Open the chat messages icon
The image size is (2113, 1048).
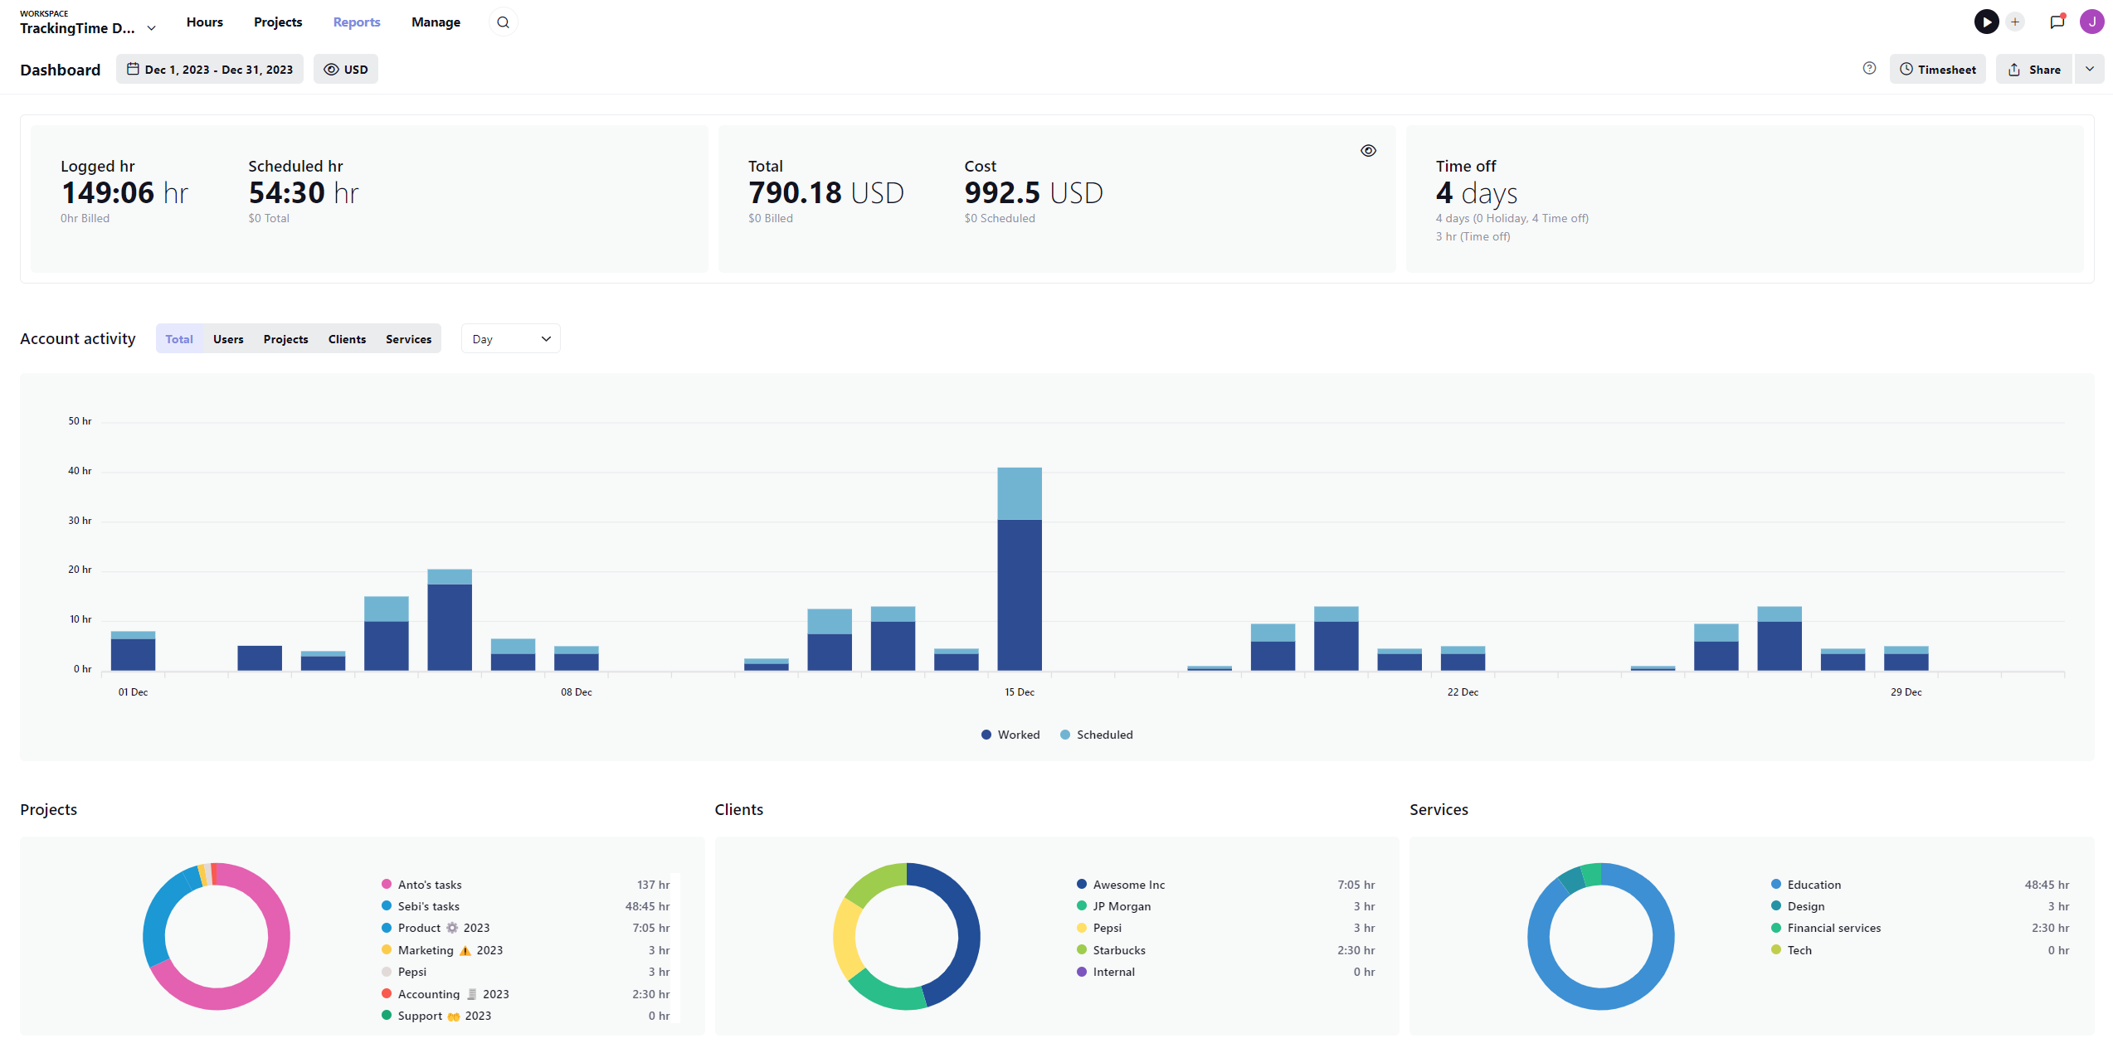click(x=2057, y=22)
